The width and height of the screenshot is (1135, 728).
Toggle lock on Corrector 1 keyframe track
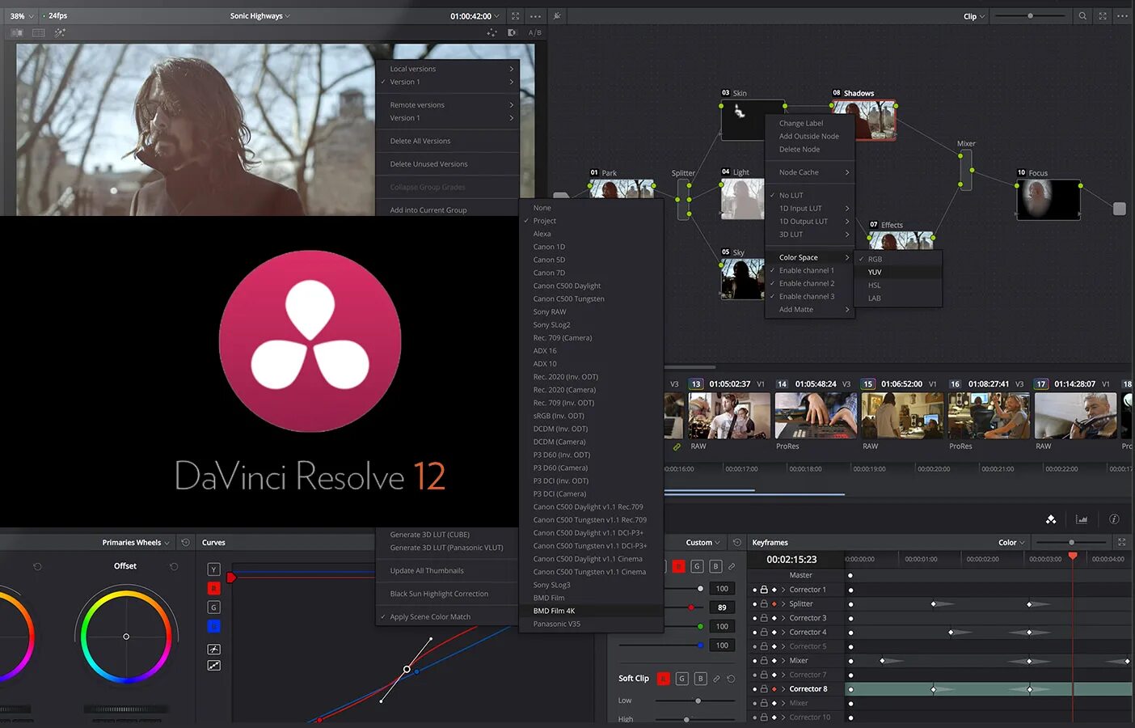(764, 590)
